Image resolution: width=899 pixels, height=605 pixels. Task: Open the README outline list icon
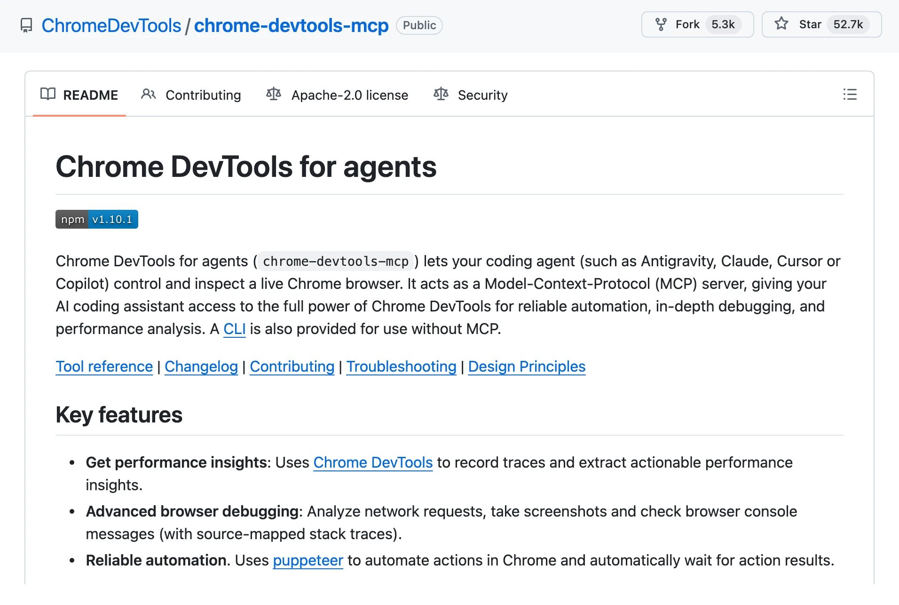pyautogui.click(x=850, y=94)
